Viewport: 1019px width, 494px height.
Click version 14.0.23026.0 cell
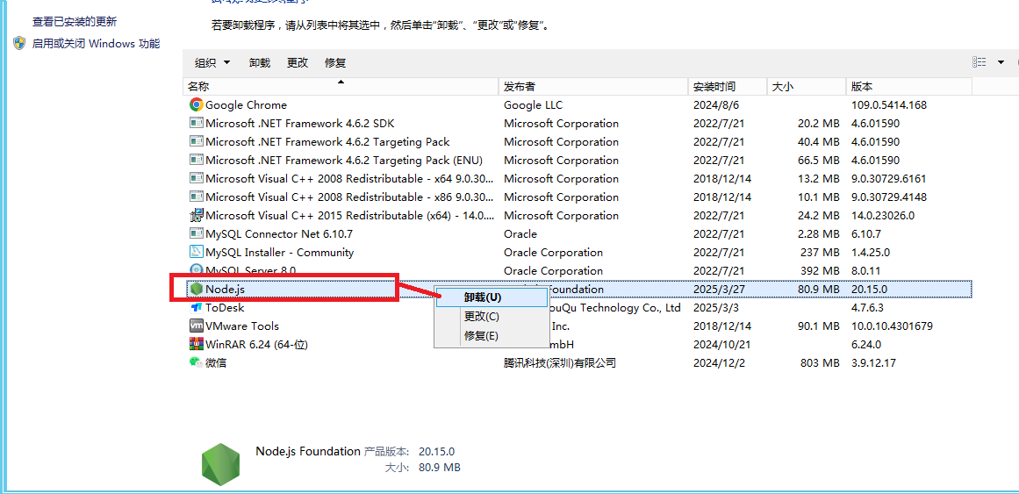(x=883, y=215)
